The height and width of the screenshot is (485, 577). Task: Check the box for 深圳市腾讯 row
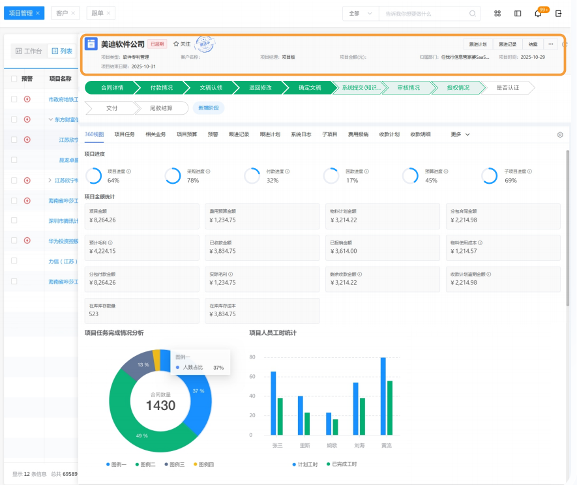(14, 220)
